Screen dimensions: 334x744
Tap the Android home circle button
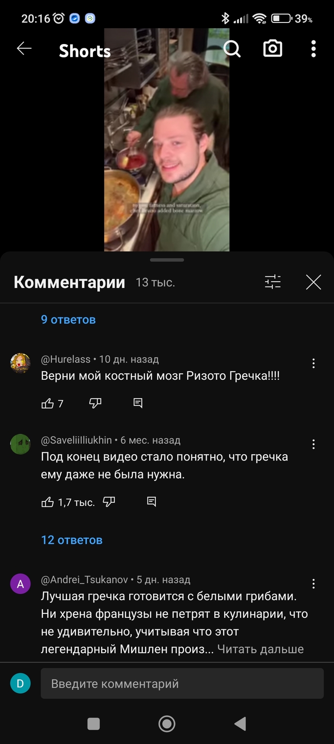tap(167, 723)
